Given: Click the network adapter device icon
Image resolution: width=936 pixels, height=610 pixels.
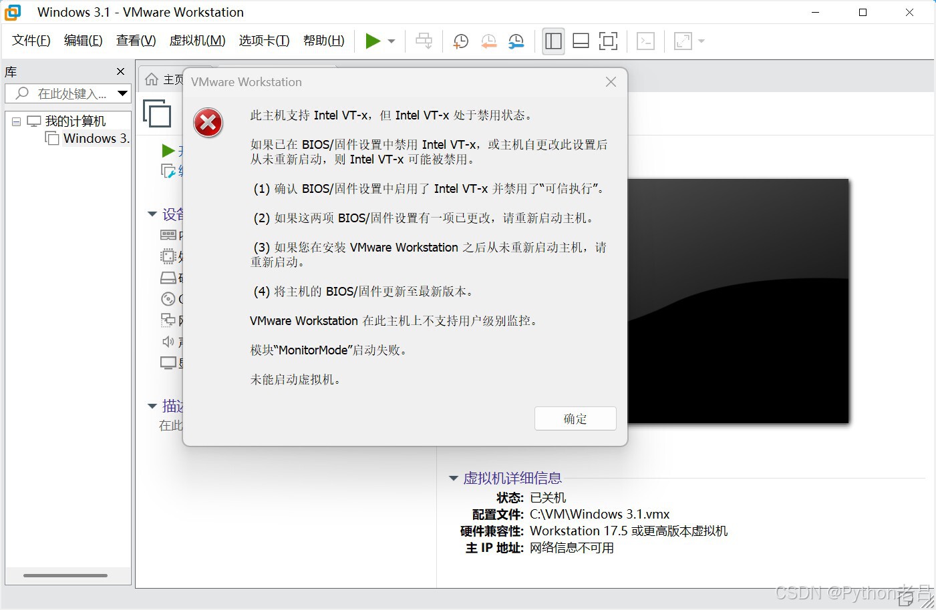Looking at the screenshot, I should point(168,320).
